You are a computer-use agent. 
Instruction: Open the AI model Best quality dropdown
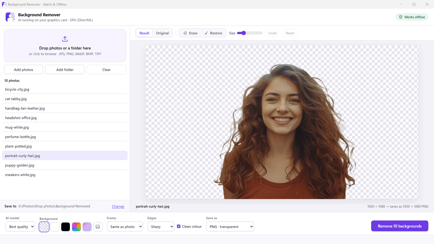point(20,227)
